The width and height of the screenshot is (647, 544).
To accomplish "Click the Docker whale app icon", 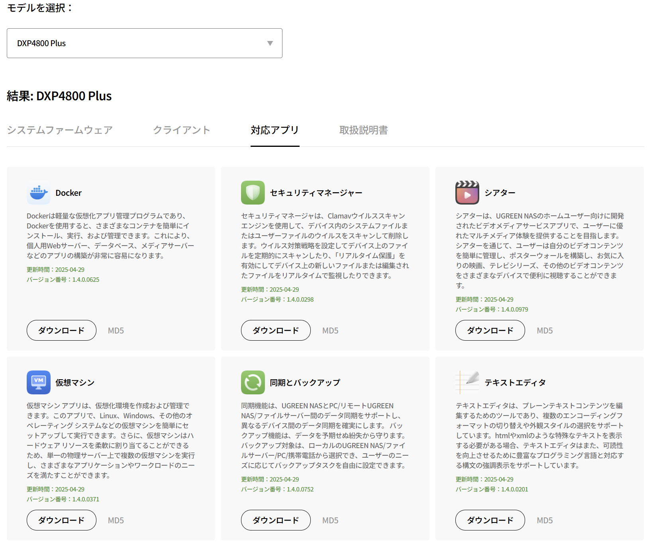I will pos(39,193).
